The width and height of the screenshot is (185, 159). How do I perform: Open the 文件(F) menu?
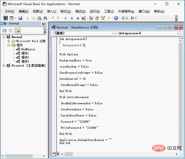(10, 11)
